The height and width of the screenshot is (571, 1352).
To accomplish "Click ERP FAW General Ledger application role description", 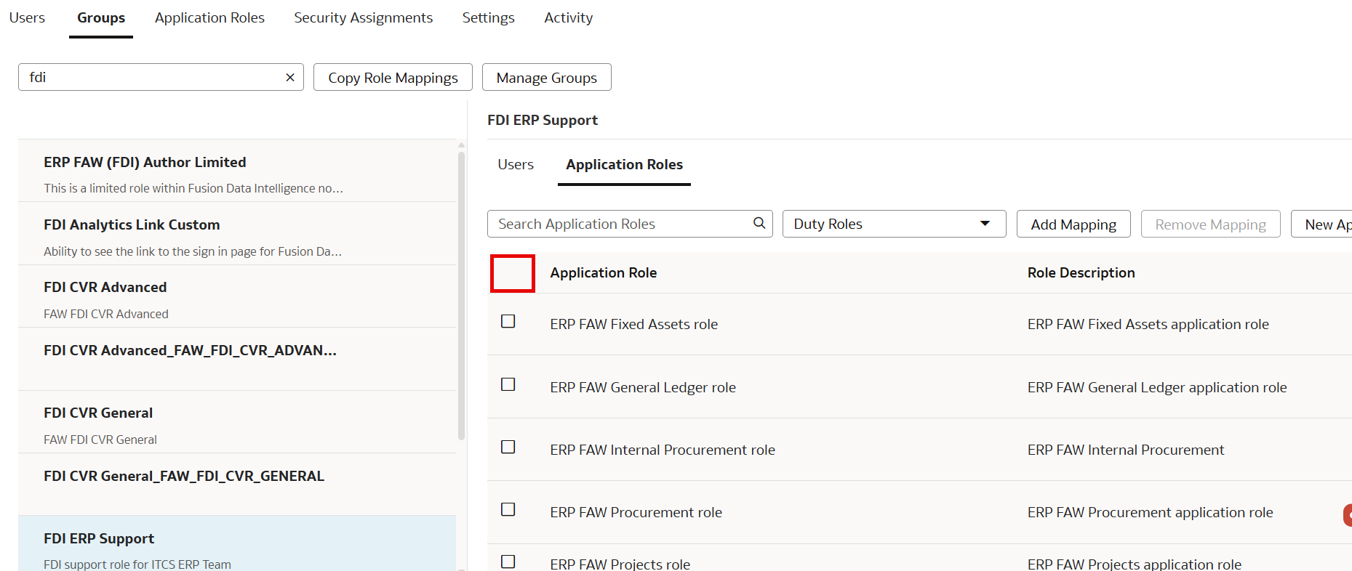I will click(1157, 387).
